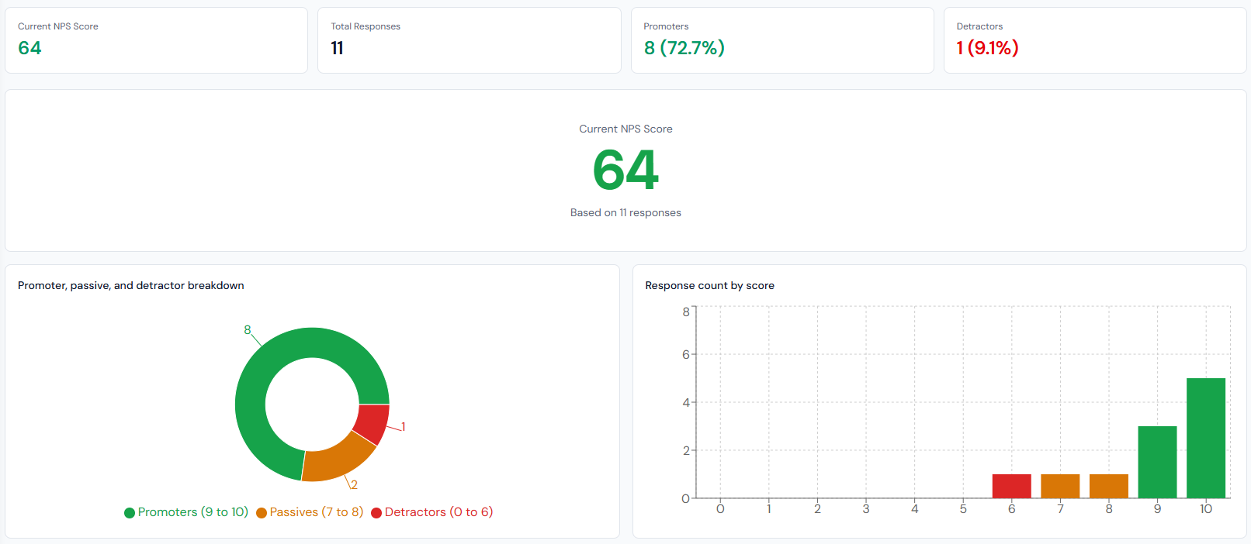Viewport: 1251px width, 544px height.
Task: Click the Promoters legend green dot
Action: 130,513
